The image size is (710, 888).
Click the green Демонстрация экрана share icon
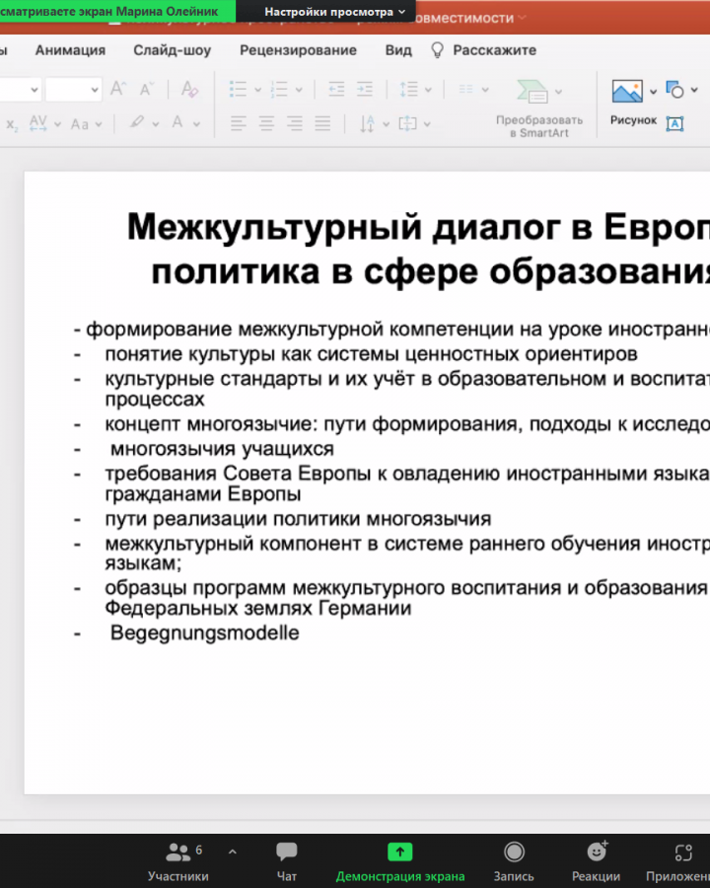point(399,852)
